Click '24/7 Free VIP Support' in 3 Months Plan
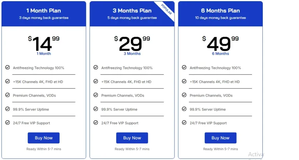 coord(120,123)
